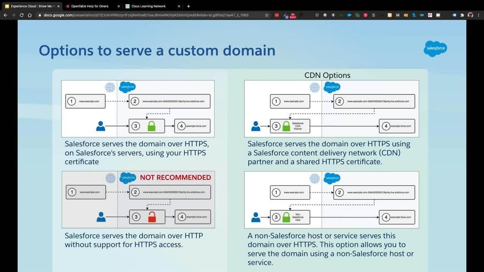Click the green padlock beside 'Salesforce CDN Partner'
This screenshot has height=272, width=484.
286,126
